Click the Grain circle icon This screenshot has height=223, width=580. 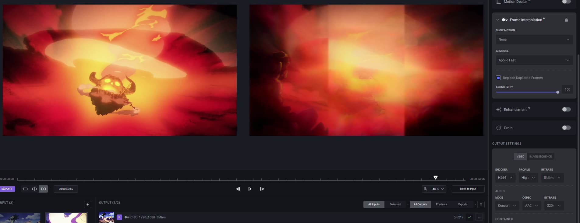pyautogui.click(x=499, y=128)
